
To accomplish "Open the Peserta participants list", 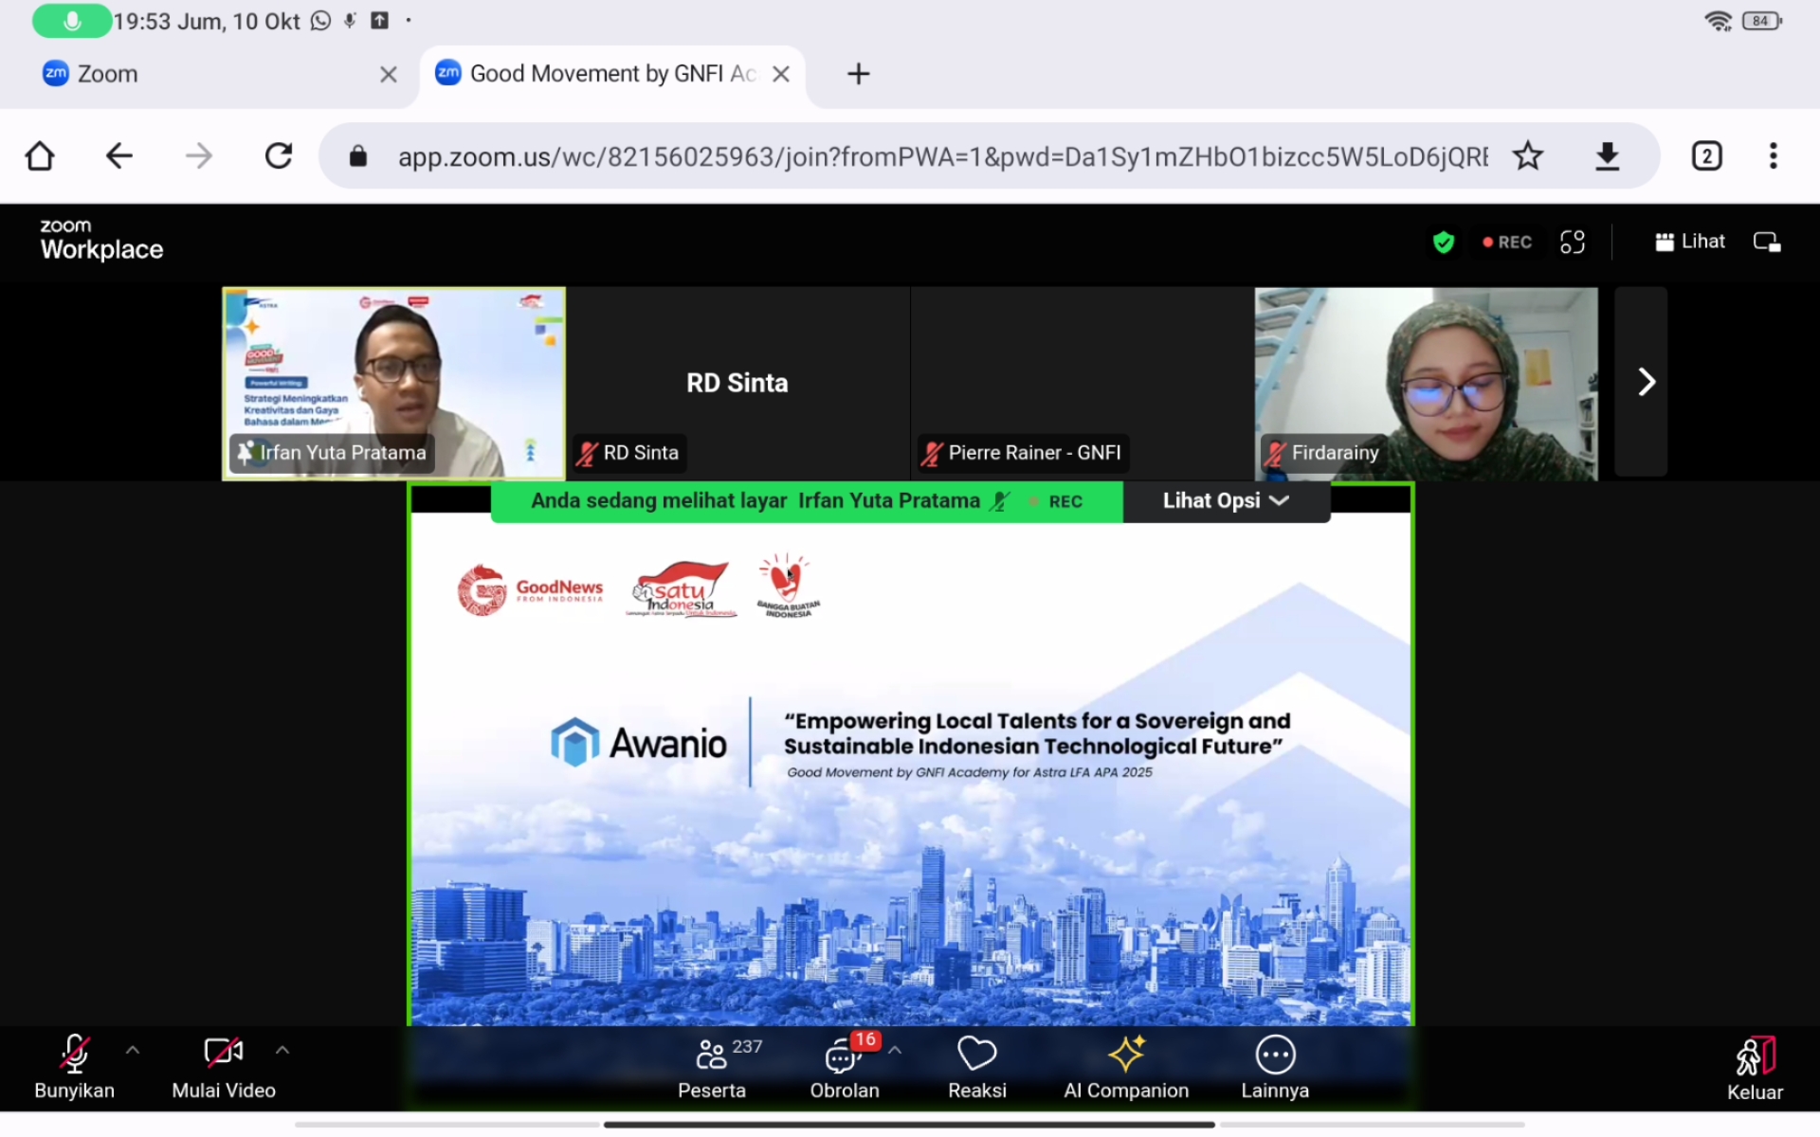I will (x=712, y=1055).
